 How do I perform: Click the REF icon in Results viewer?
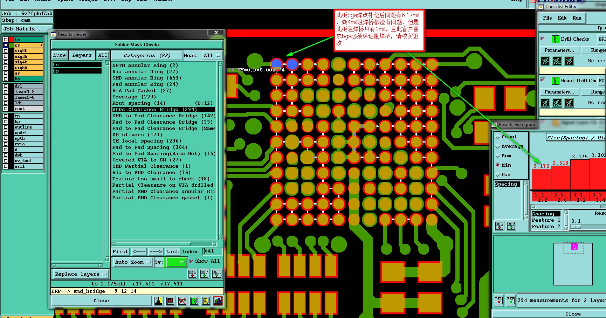[204, 274]
